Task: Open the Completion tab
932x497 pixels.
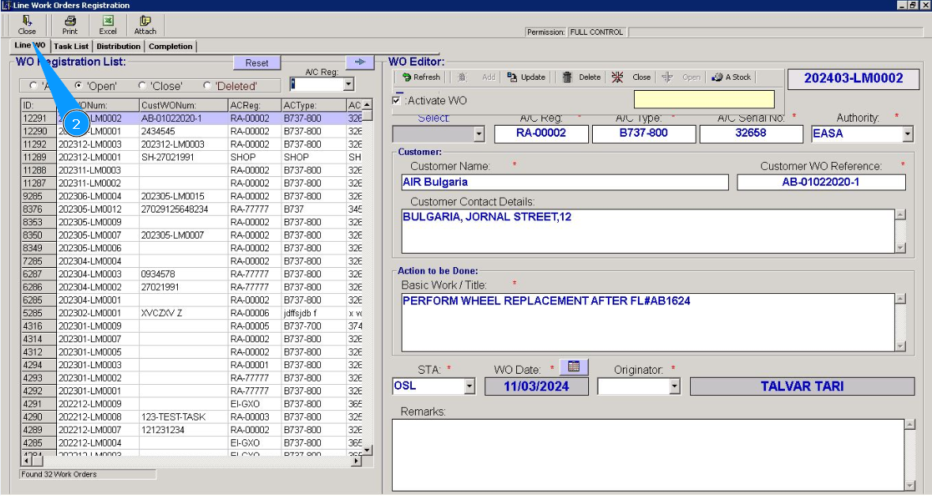Action: tap(170, 47)
